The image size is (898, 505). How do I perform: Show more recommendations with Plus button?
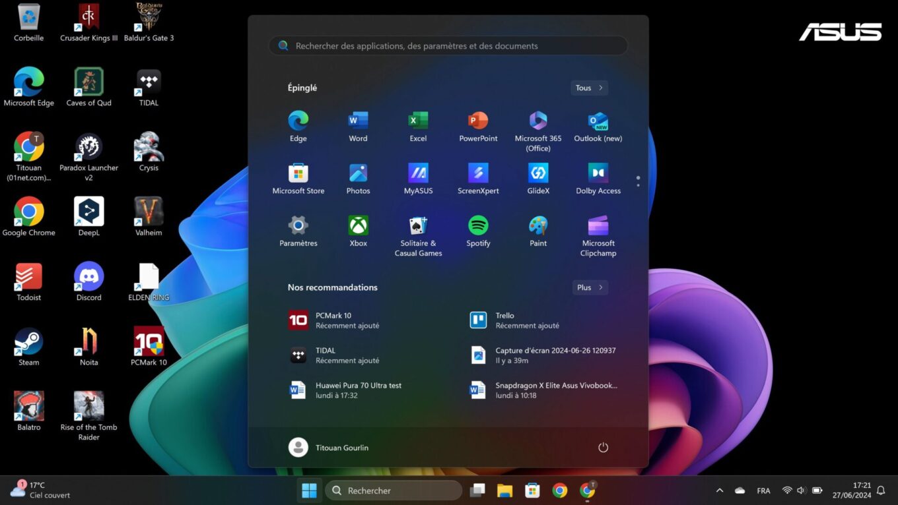590,287
